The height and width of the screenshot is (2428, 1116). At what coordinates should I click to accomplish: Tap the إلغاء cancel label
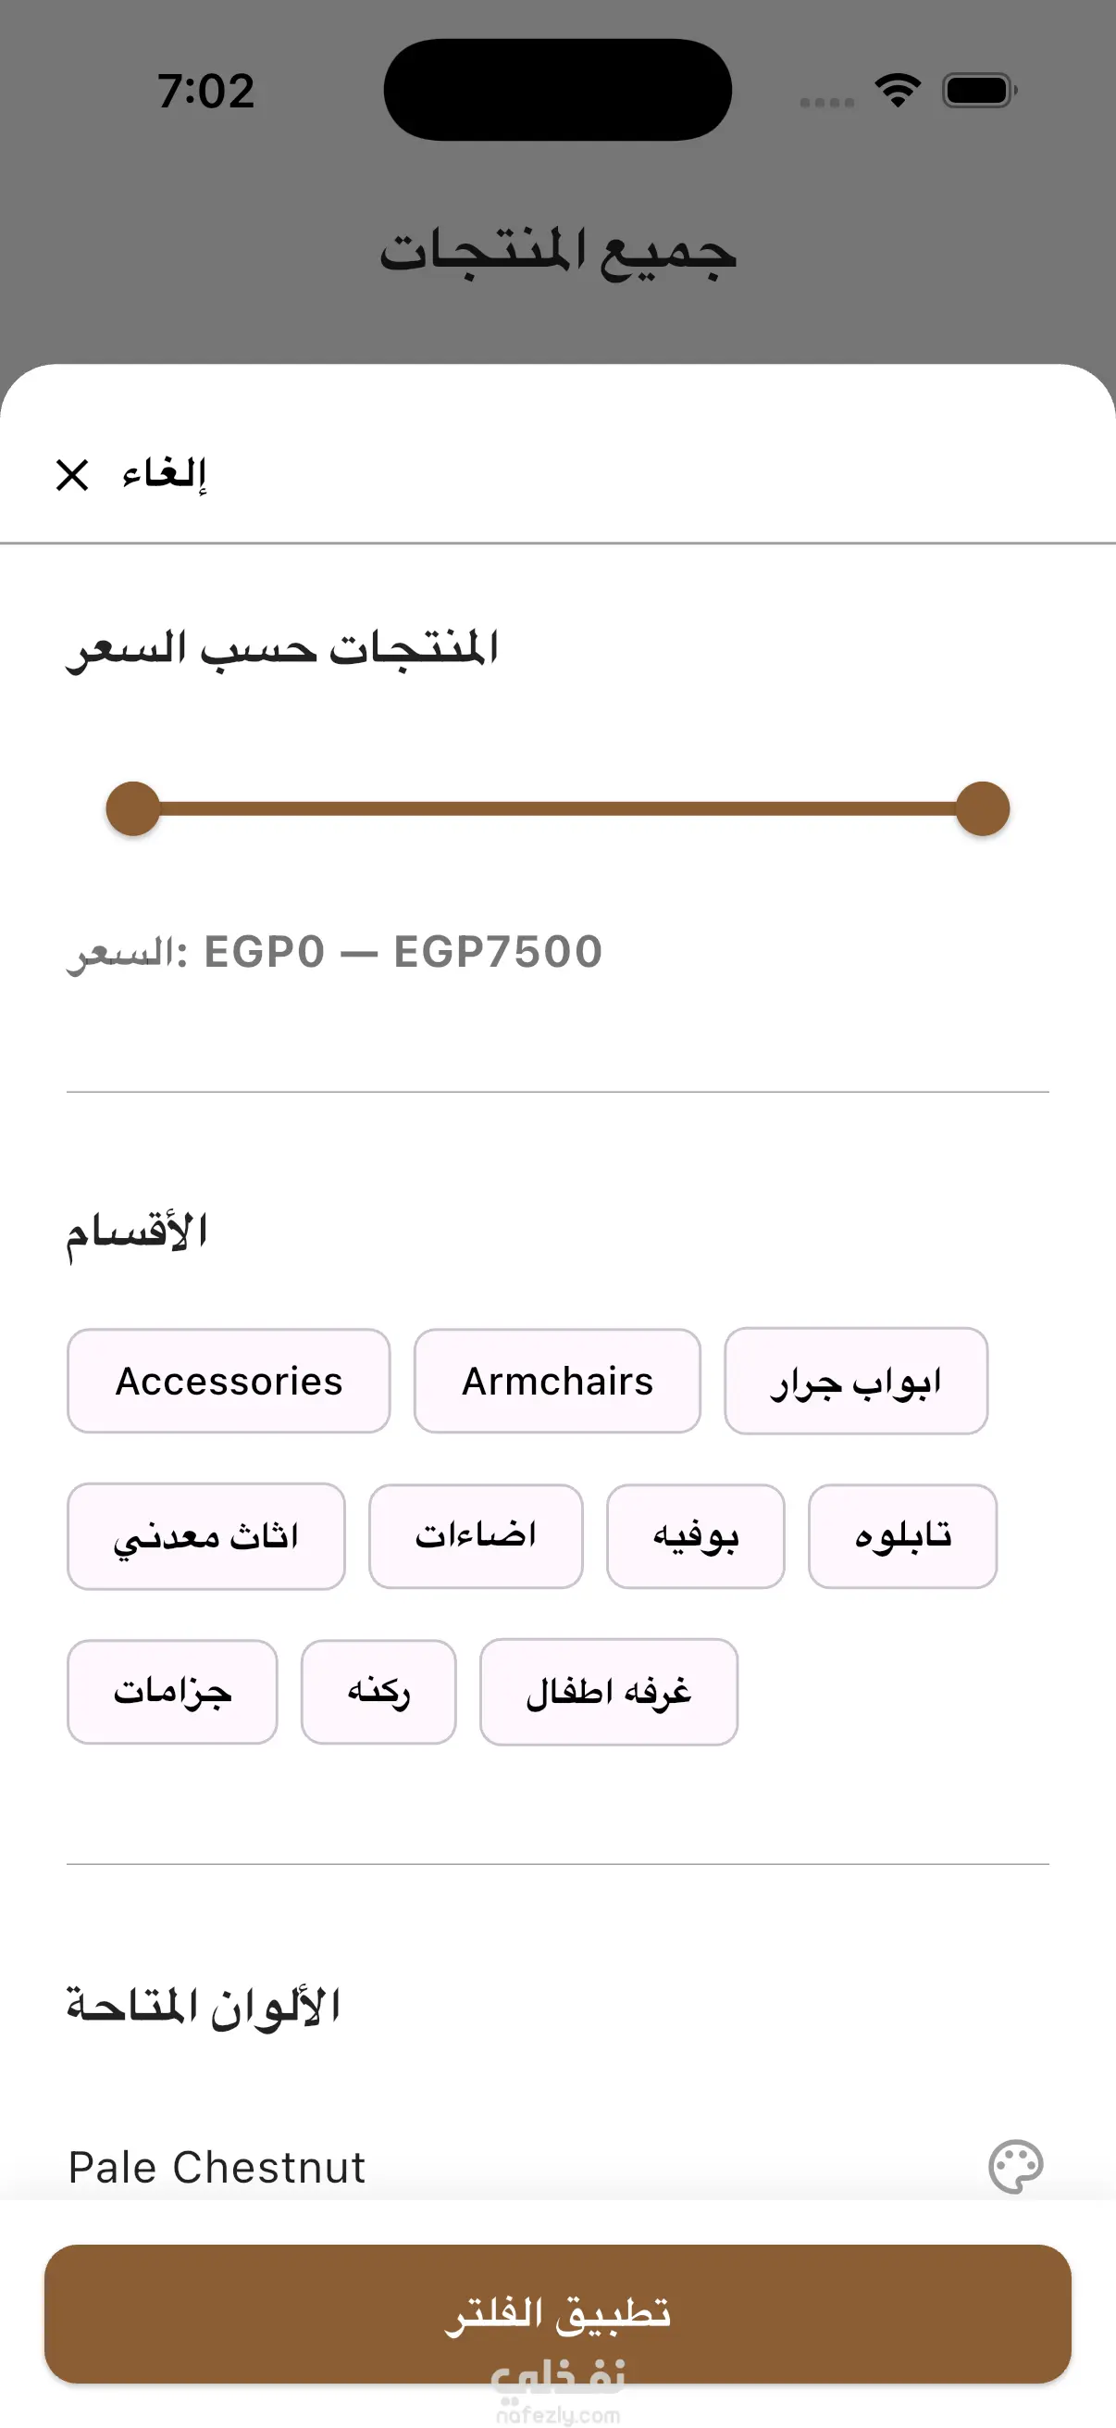[x=164, y=474]
